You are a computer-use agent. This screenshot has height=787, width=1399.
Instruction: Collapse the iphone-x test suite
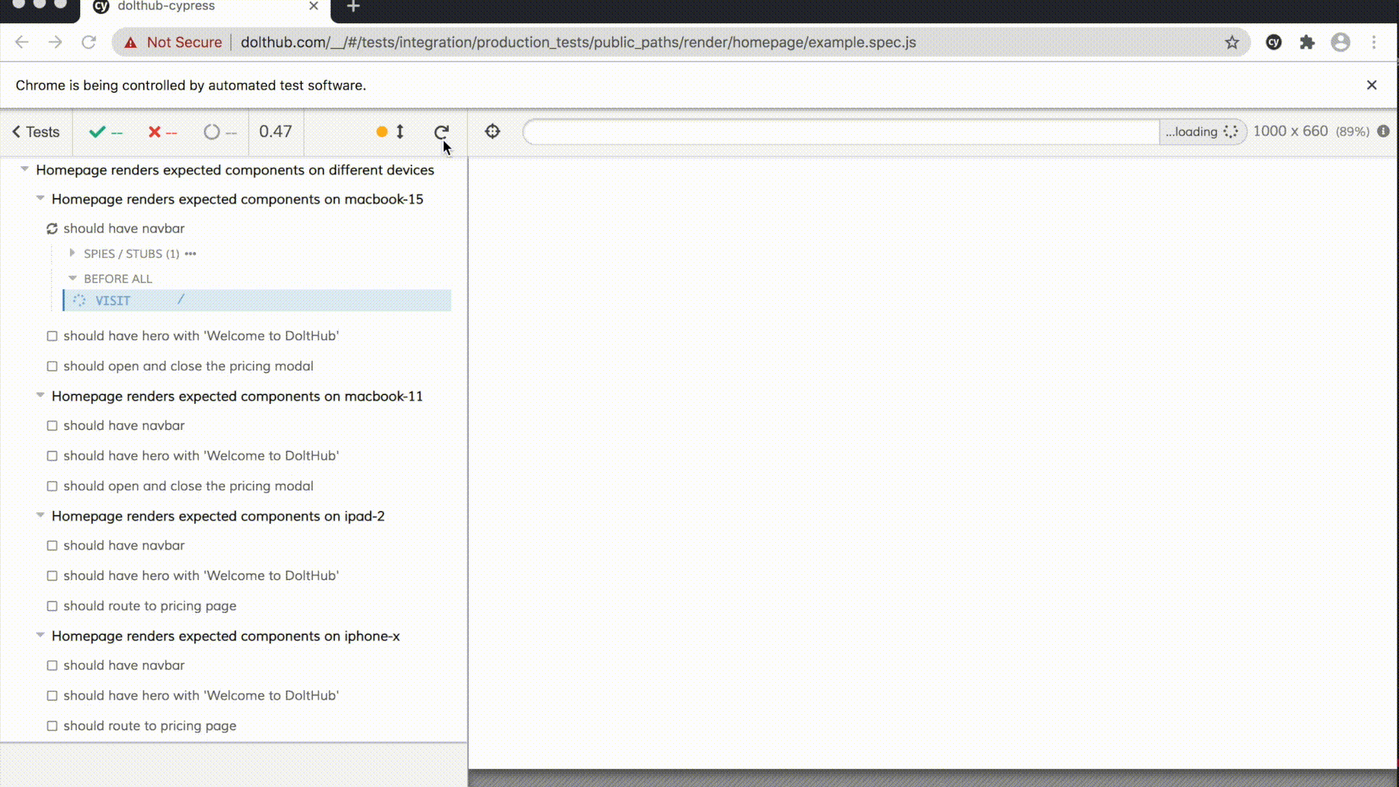click(40, 636)
